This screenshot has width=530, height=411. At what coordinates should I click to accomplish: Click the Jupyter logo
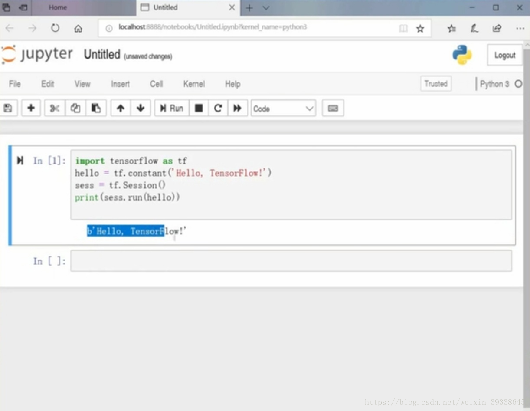37,55
